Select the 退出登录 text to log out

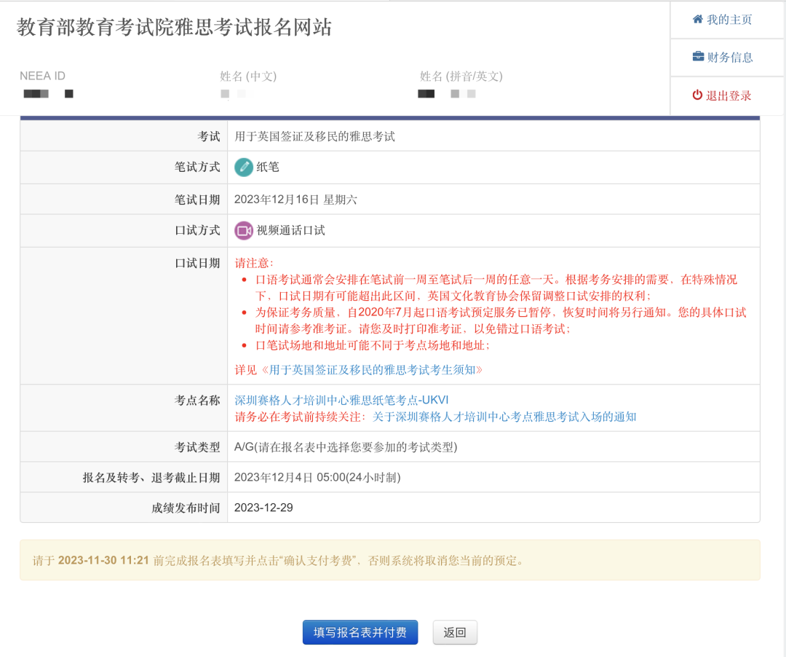[729, 95]
